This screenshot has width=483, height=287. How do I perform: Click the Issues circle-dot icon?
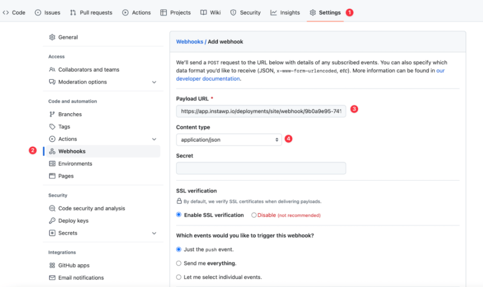pyautogui.click(x=38, y=12)
